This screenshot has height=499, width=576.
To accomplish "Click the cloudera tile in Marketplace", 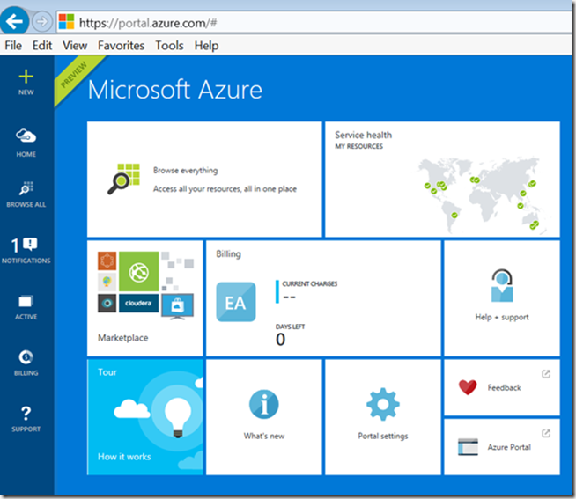I will point(138,303).
